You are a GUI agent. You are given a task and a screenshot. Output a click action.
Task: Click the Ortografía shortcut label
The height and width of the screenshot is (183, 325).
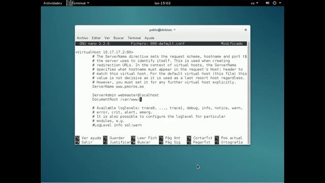click(x=232, y=142)
